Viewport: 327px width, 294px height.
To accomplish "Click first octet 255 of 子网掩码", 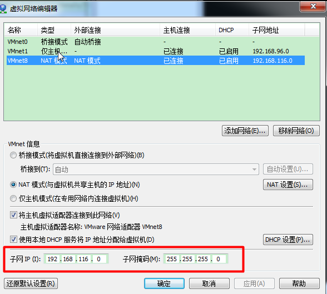I will [172, 259].
